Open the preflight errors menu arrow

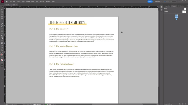(x=54, y=104)
